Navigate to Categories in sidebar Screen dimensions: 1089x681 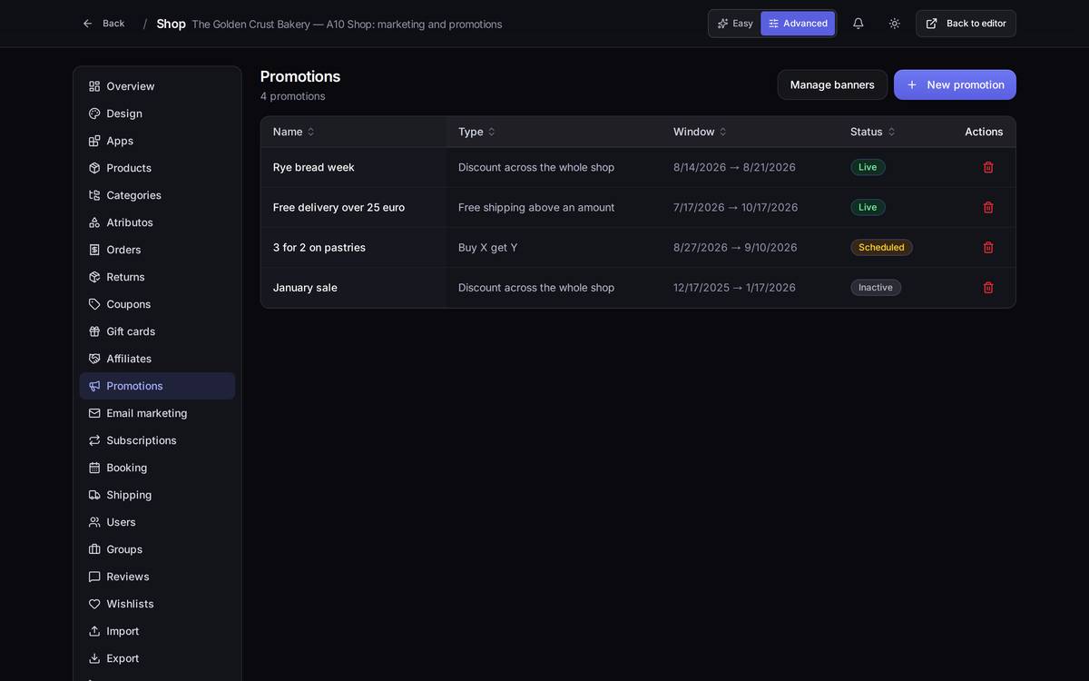point(157,195)
